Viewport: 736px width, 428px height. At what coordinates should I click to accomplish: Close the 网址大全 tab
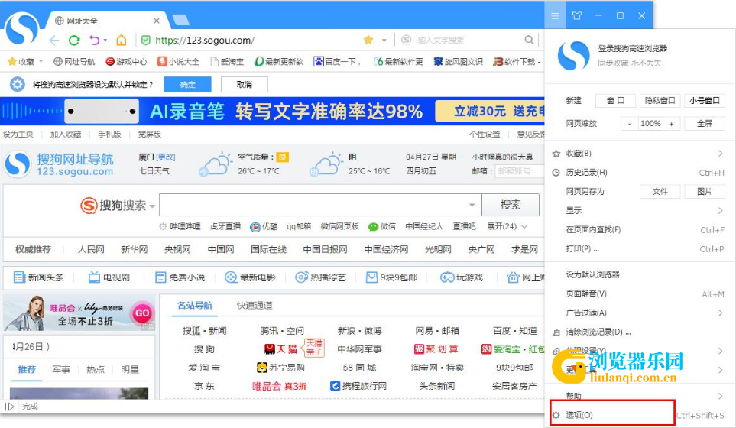point(157,21)
